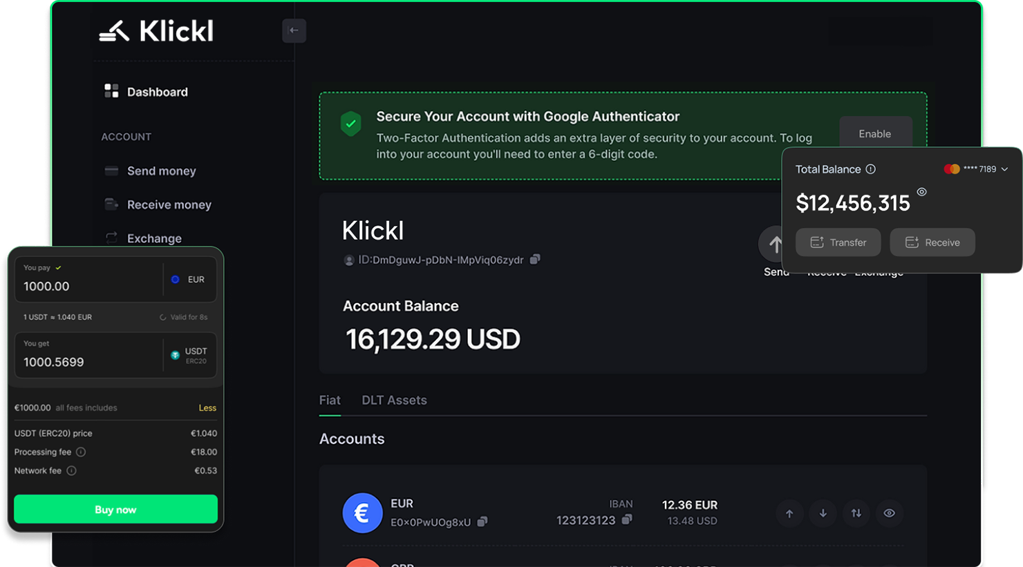This screenshot has width=1023, height=567.
Task: Copy the Klickl account ID
Action: click(535, 260)
